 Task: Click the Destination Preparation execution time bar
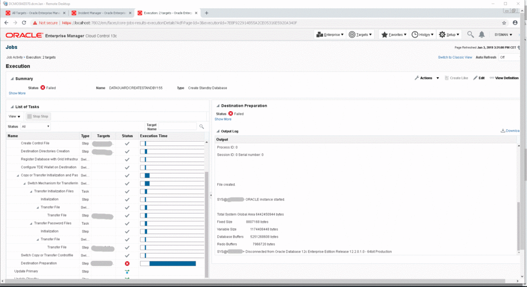[172, 263]
